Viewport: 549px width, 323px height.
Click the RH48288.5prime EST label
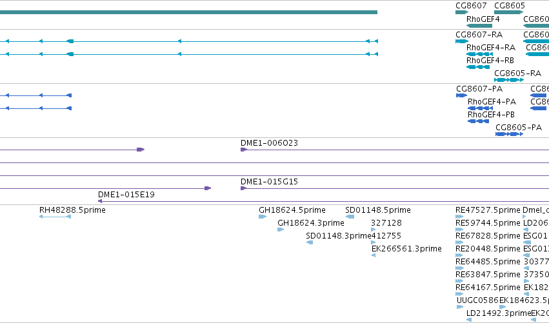[72, 210]
